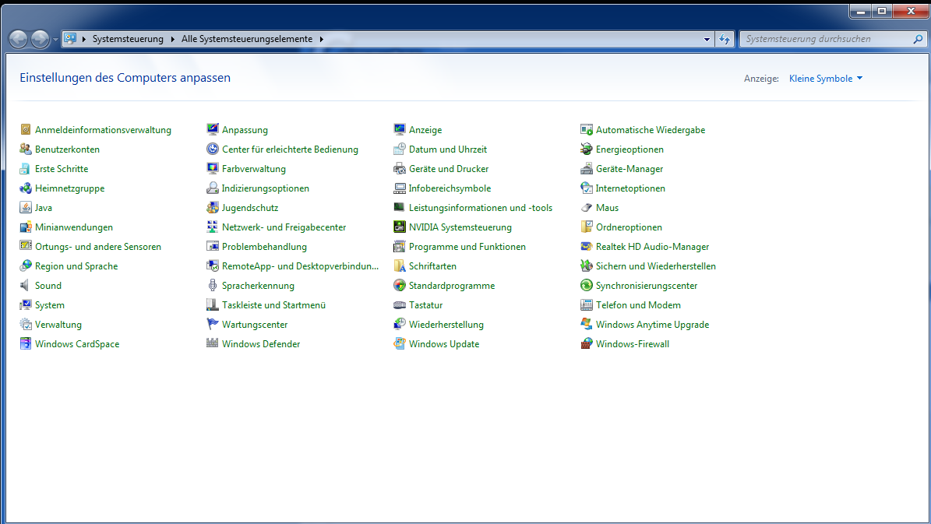Open the Ordneroptionen link
This screenshot has width=931, height=524.
pos(629,227)
